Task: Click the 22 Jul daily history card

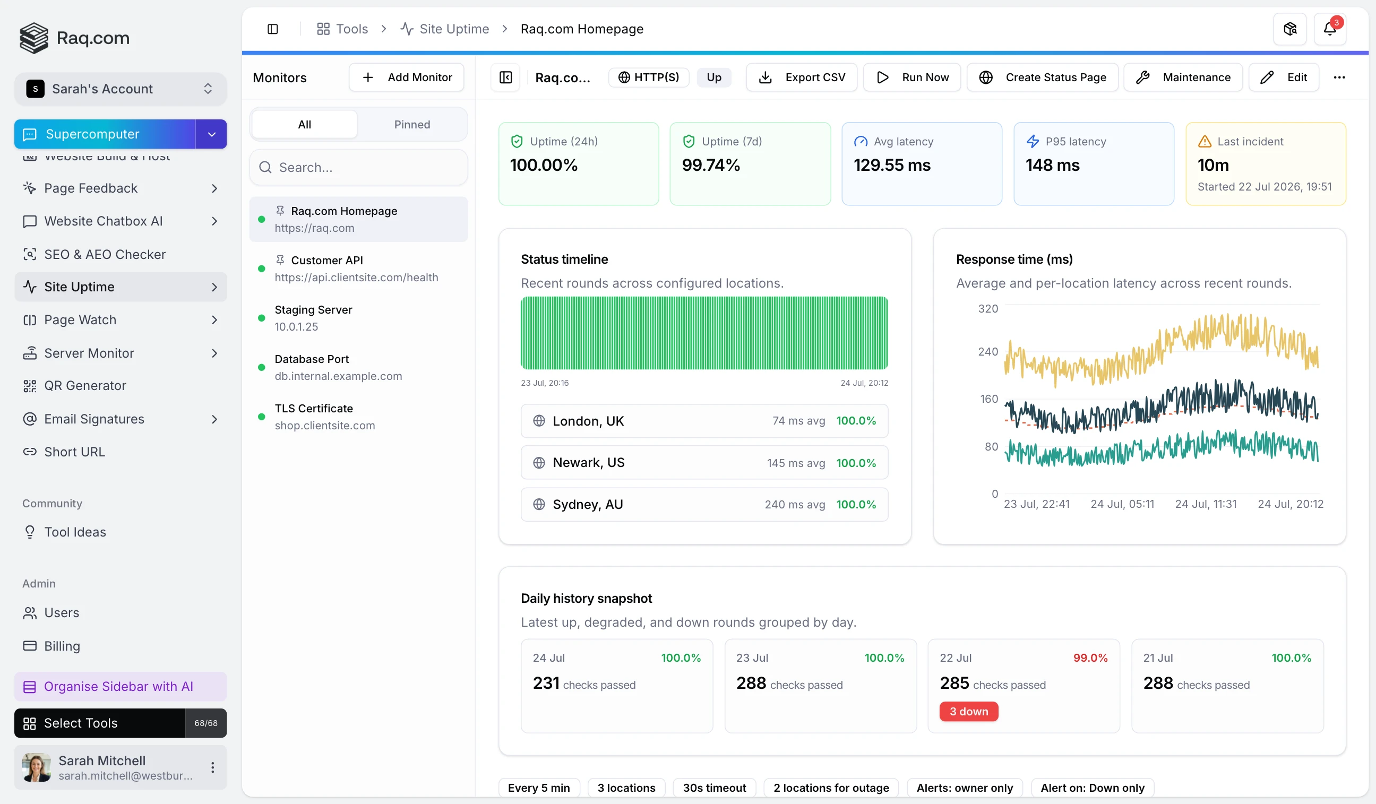Action: point(1024,686)
